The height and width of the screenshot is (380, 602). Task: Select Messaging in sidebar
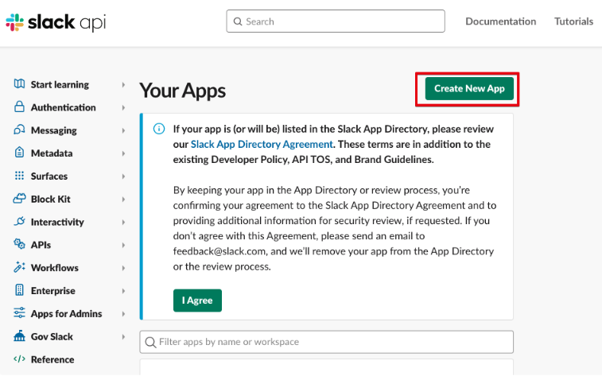click(x=54, y=130)
